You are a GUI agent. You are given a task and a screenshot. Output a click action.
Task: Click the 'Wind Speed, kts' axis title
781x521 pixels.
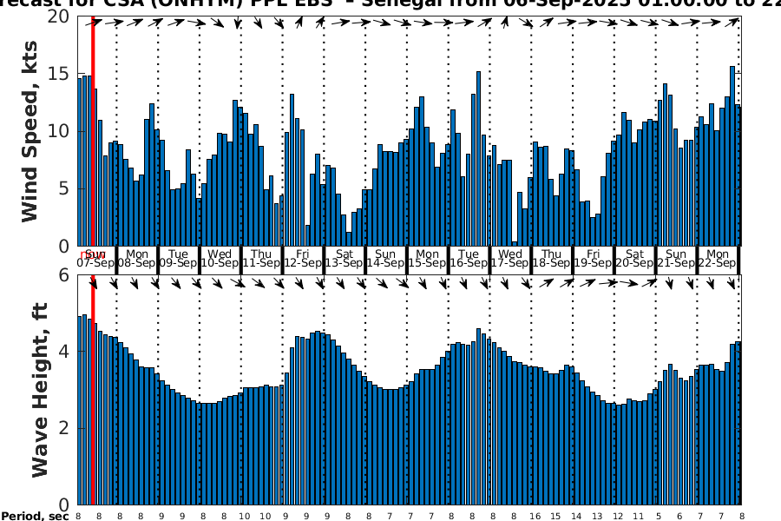click(x=30, y=132)
